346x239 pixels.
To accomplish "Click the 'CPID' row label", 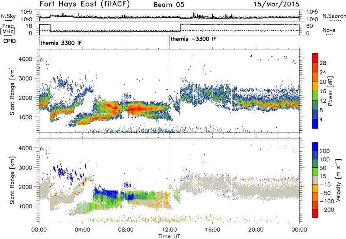I will click(x=10, y=41).
